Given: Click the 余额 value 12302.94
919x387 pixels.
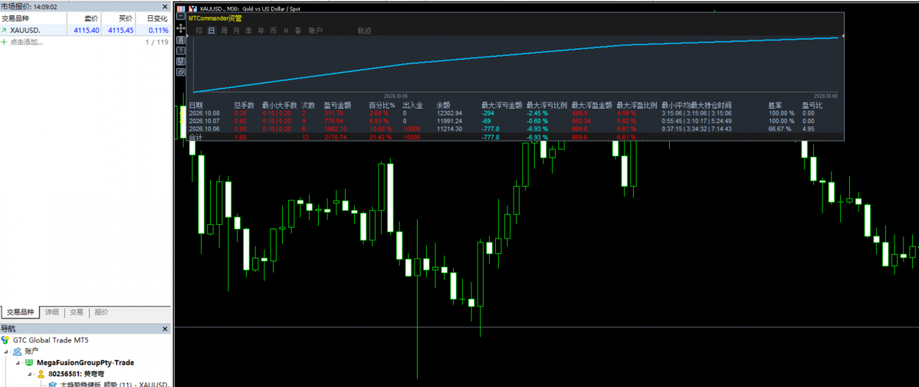Looking at the screenshot, I should point(449,113).
